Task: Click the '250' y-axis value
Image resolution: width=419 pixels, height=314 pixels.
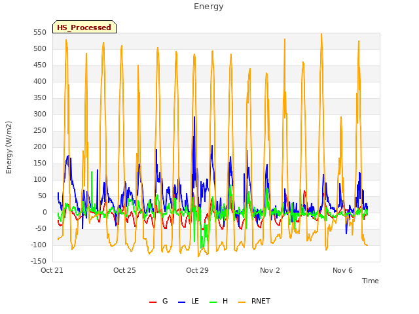Action: [x=40, y=131]
